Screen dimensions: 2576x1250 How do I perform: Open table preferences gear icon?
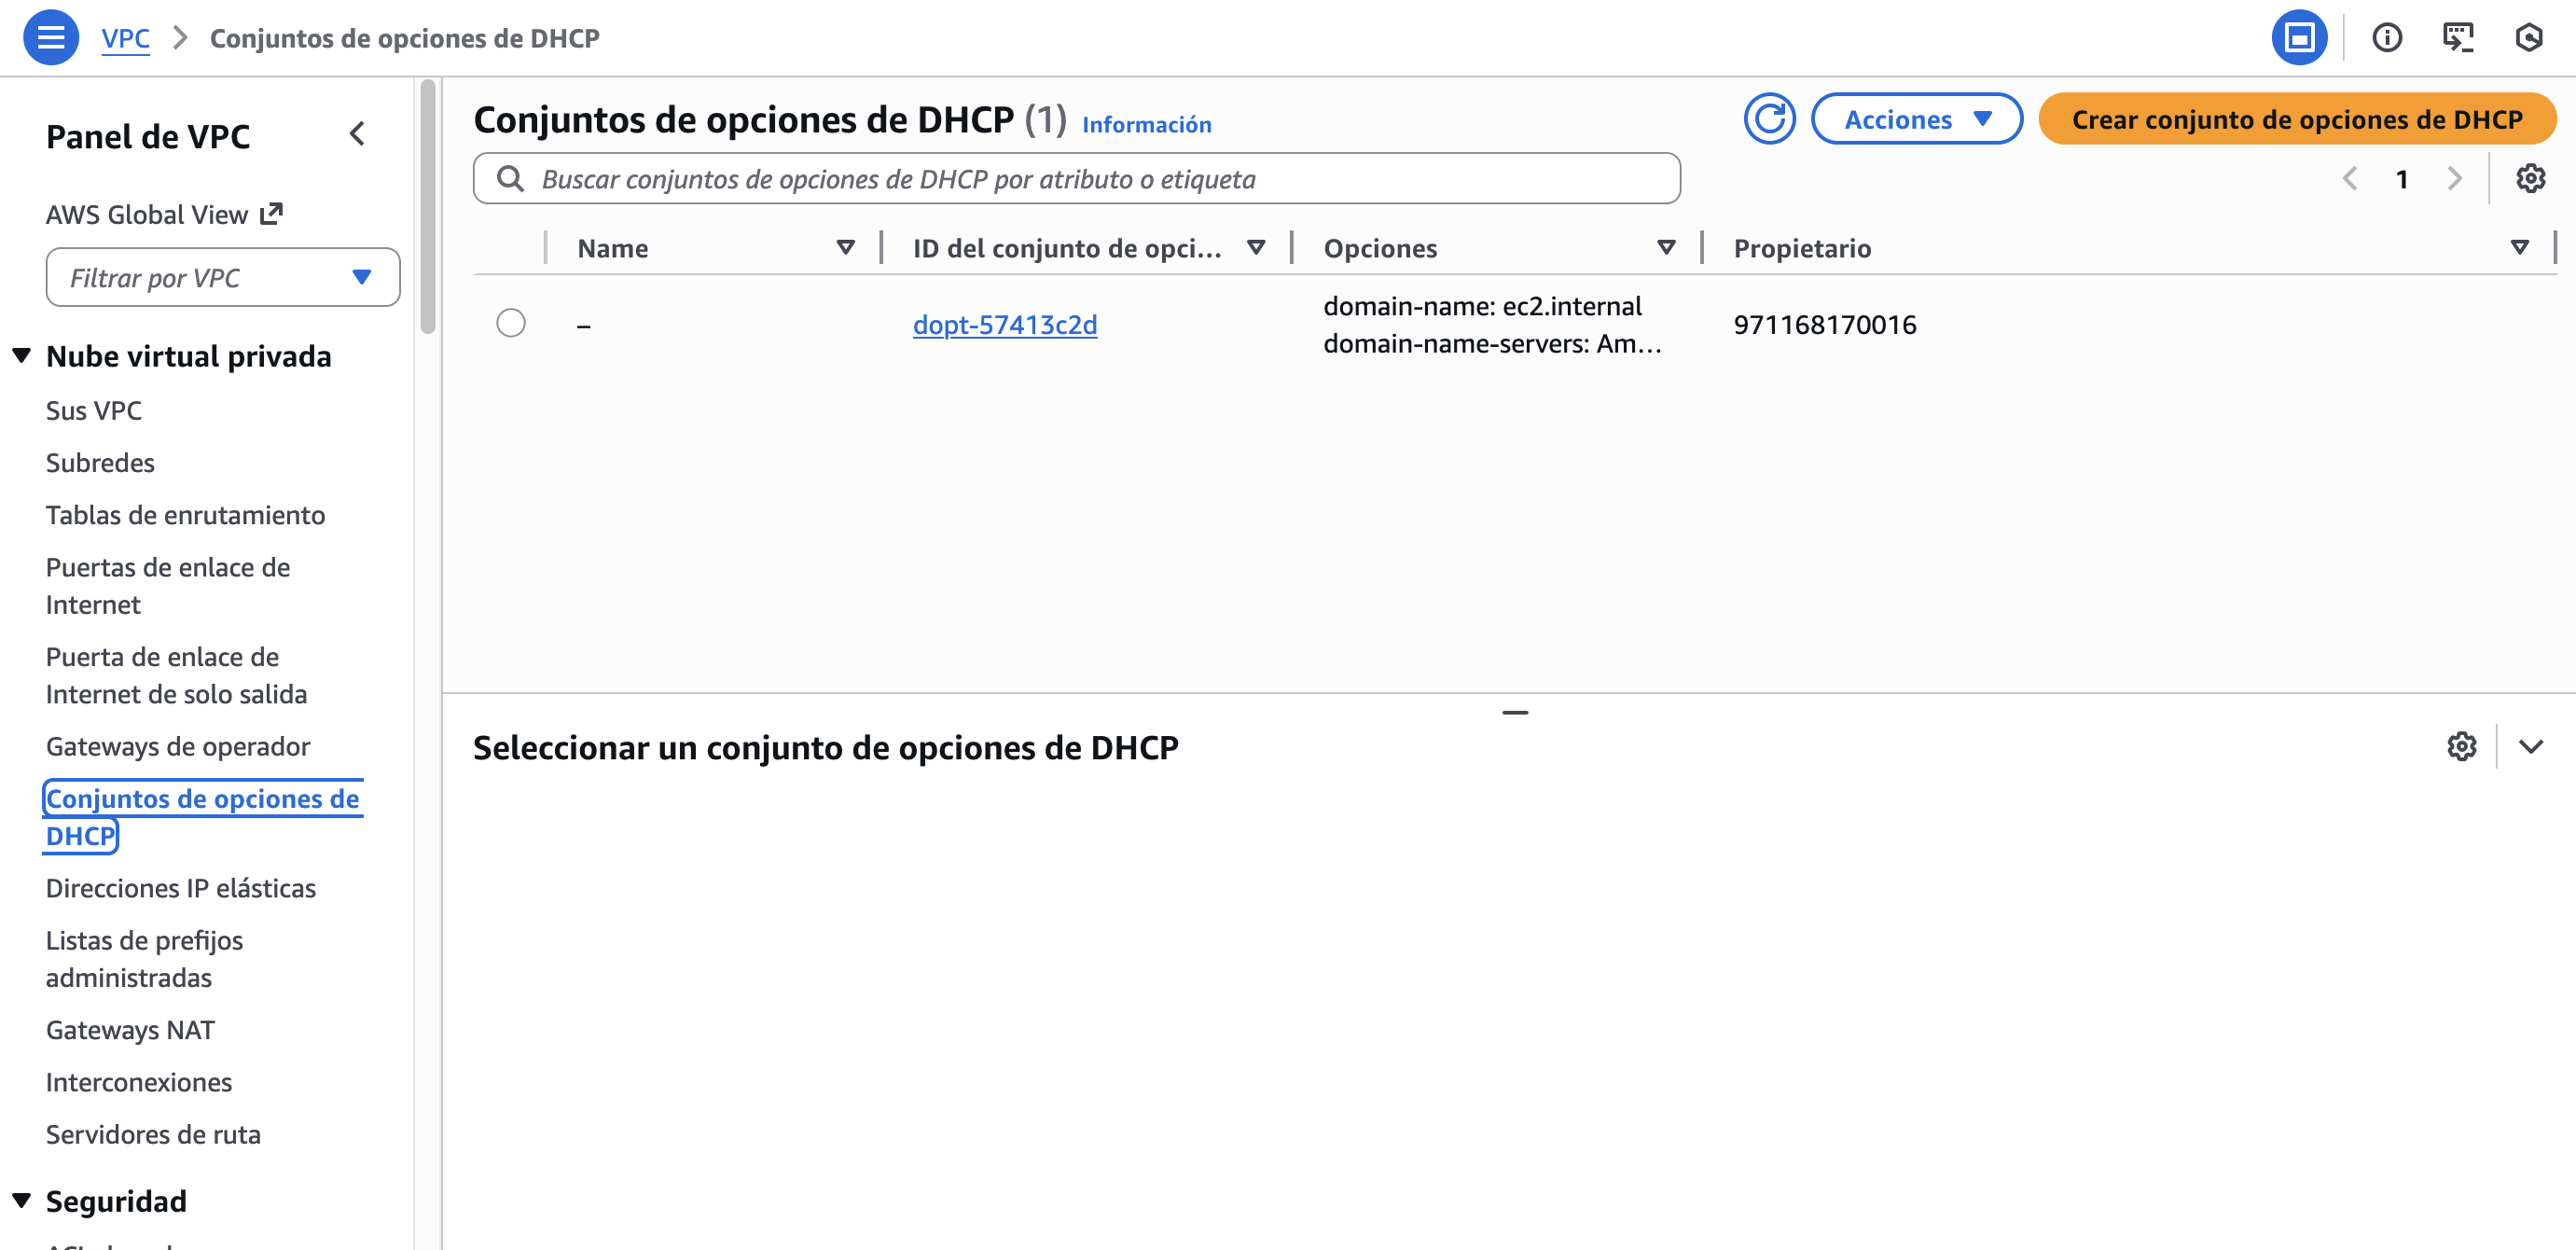tap(2530, 179)
